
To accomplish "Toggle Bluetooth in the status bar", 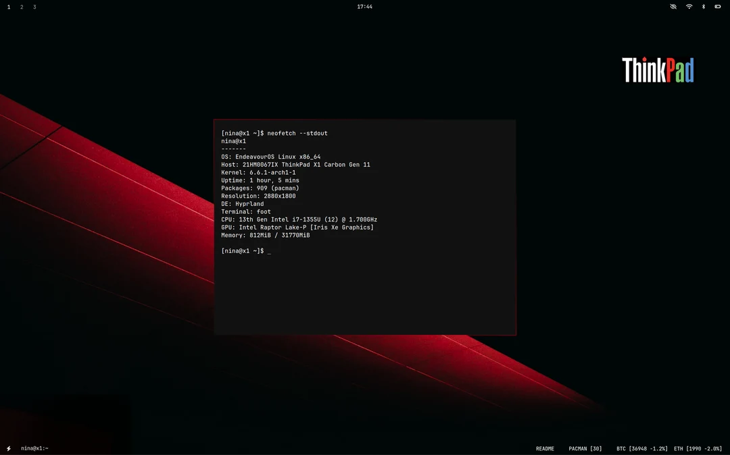I will (x=703, y=7).
